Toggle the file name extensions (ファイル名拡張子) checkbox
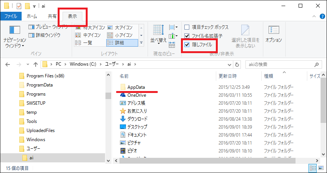Viewport: 327px width, 173px height. (x=187, y=36)
